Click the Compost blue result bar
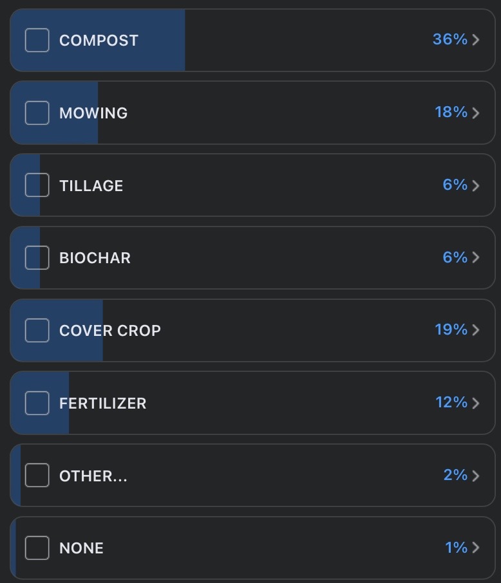Image resolution: width=501 pixels, height=583 pixels. (97, 40)
